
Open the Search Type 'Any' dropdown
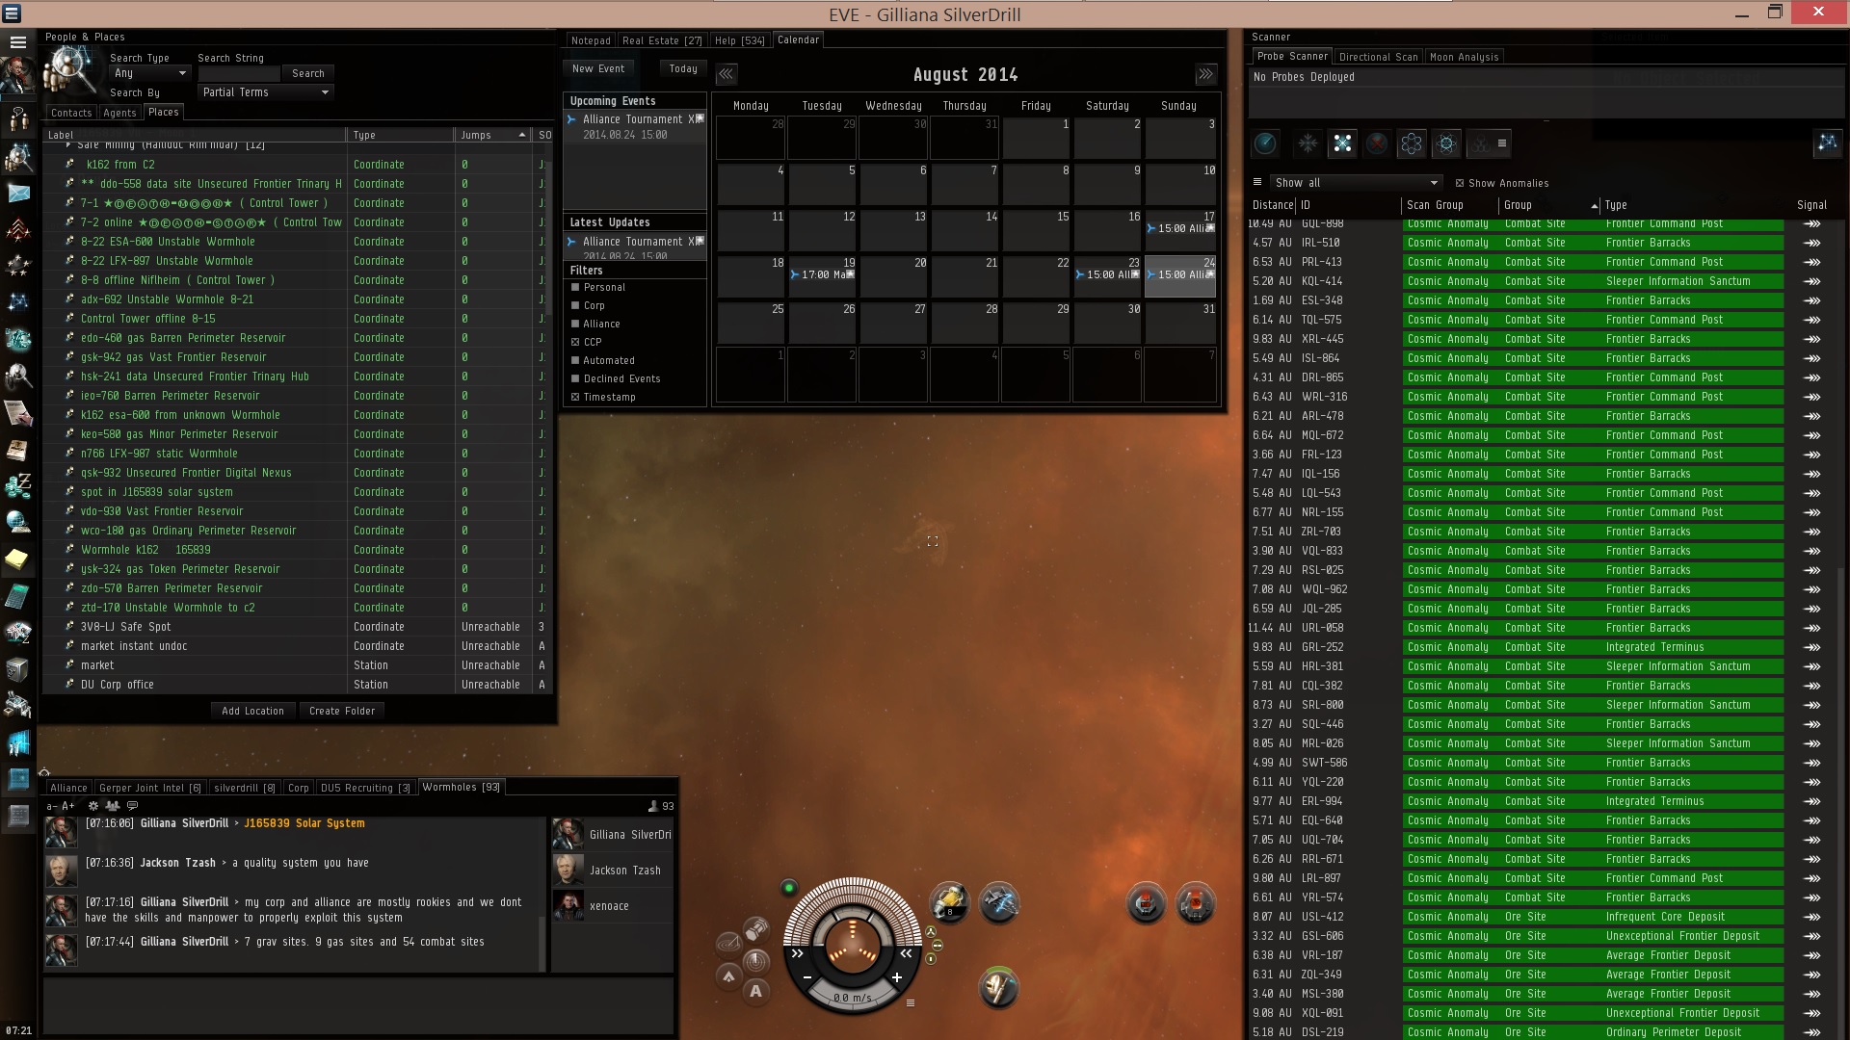tap(149, 73)
